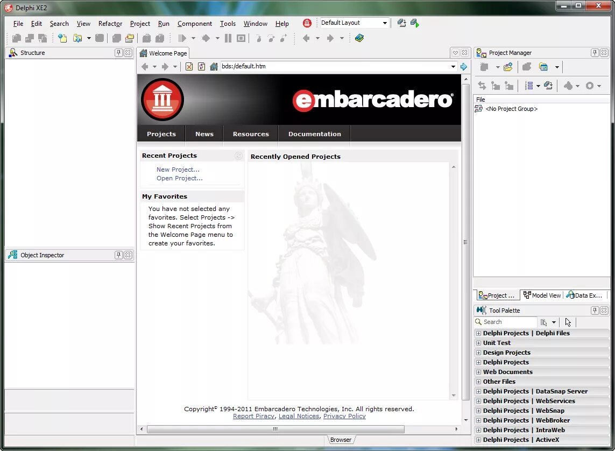Toggle the pin on Structure panel
Viewport: 615px width, 451px height.
coord(118,53)
